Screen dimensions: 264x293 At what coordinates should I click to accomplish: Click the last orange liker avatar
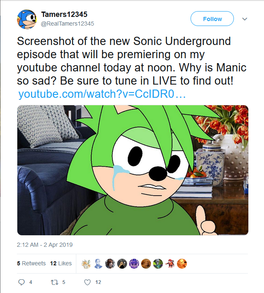181,263
